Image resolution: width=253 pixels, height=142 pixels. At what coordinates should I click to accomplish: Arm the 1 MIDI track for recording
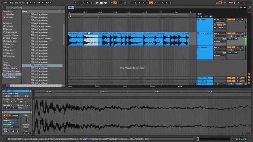click(x=242, y=19)
